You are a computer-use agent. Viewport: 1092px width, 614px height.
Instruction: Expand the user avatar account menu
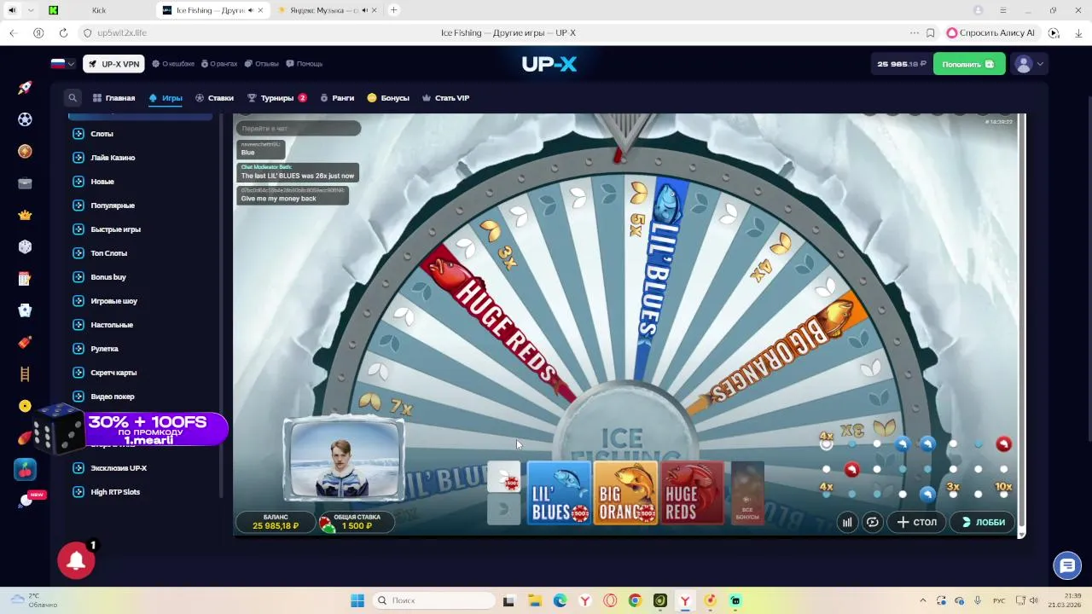point(1029,64)
